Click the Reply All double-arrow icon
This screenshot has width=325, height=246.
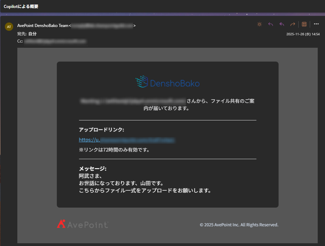point(282,24)
